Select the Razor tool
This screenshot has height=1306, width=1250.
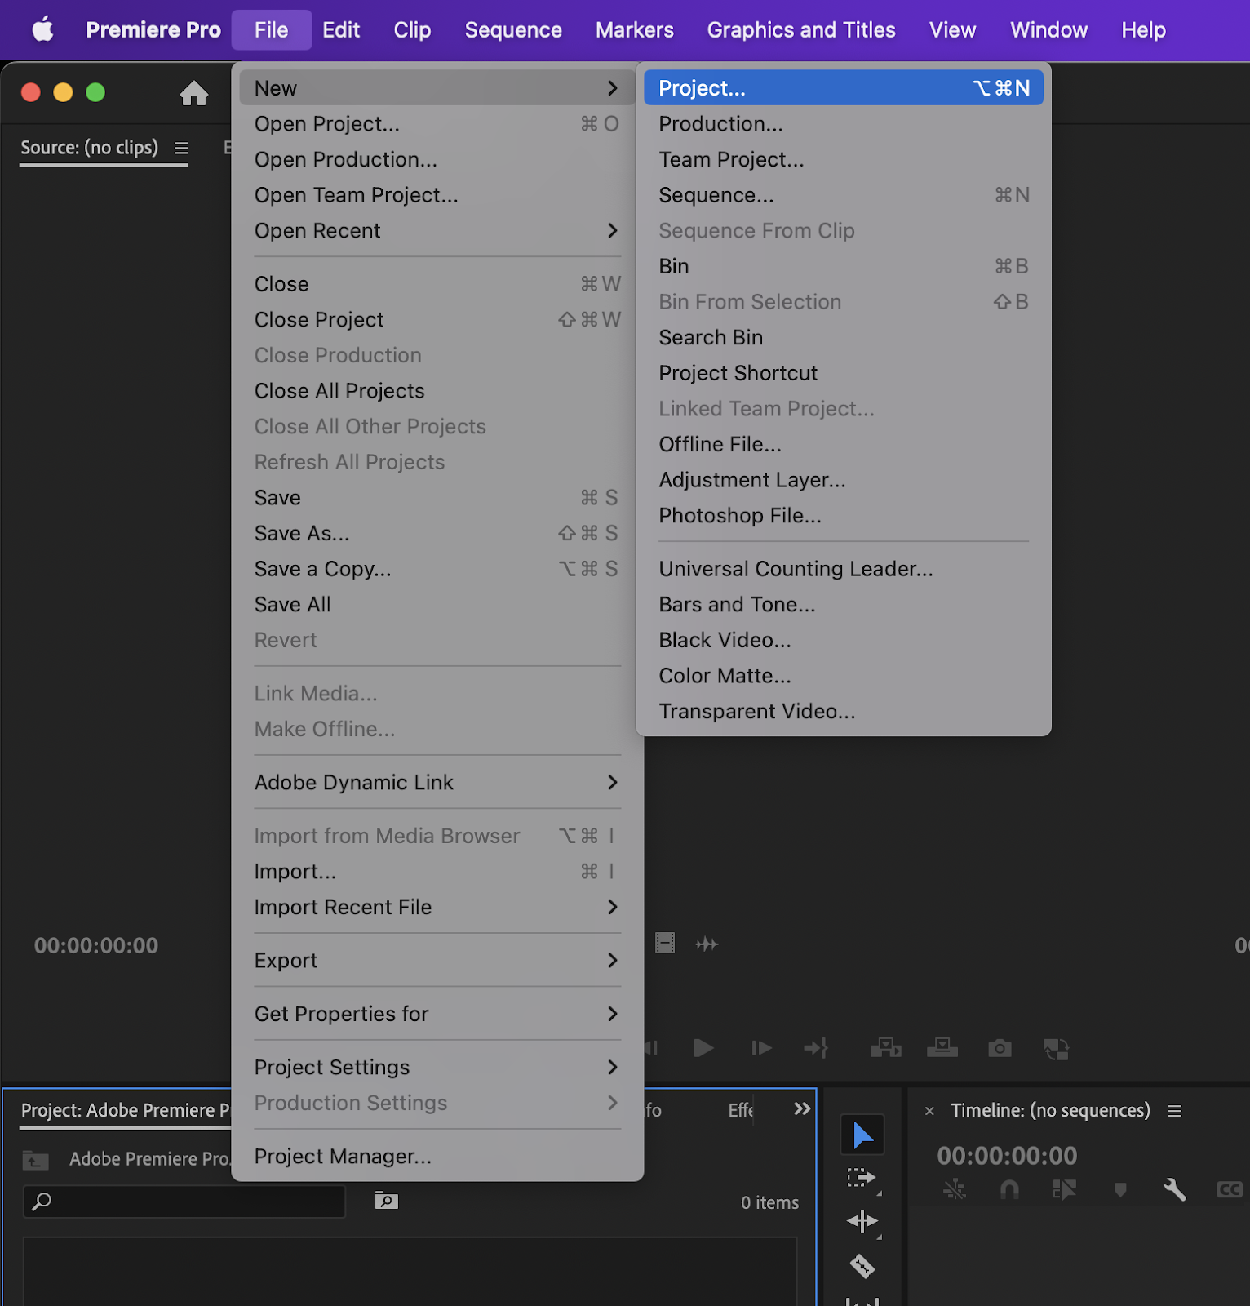[862, 1266]
